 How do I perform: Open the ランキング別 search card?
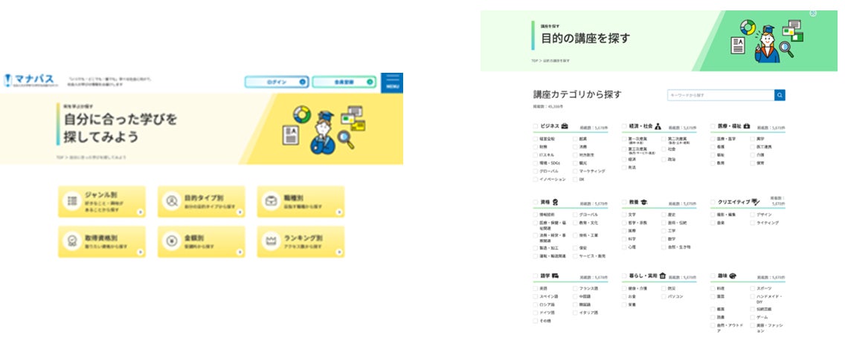pos(301,241)
